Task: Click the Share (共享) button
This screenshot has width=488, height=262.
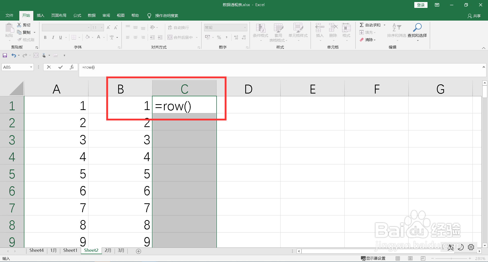Action: click(x=474, y=16)
